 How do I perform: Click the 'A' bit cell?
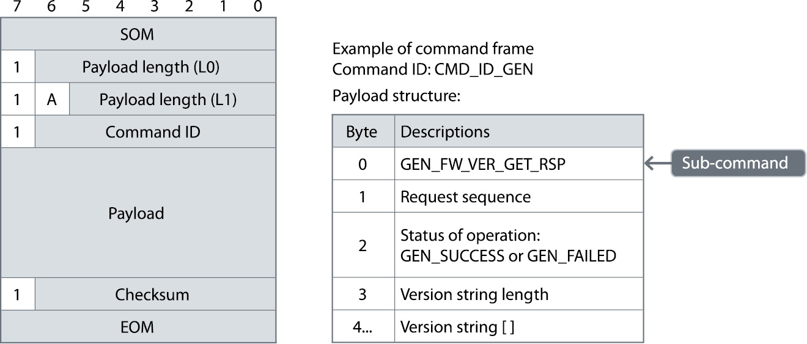[52, 100]
